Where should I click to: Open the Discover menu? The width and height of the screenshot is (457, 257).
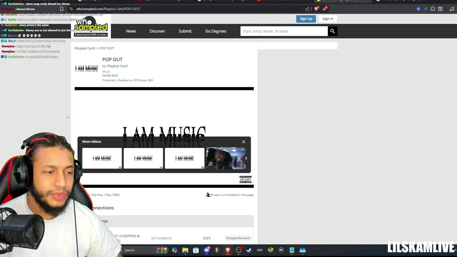(157, 31)
